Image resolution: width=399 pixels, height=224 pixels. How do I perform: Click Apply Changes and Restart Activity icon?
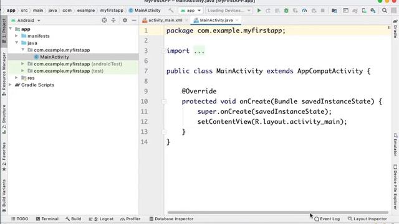268,11
